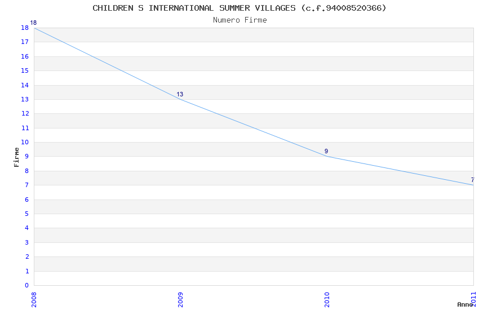The width and height of the screenshot is (479, 310).
Task: Click the data point label 13
Action: pos(180,95)
